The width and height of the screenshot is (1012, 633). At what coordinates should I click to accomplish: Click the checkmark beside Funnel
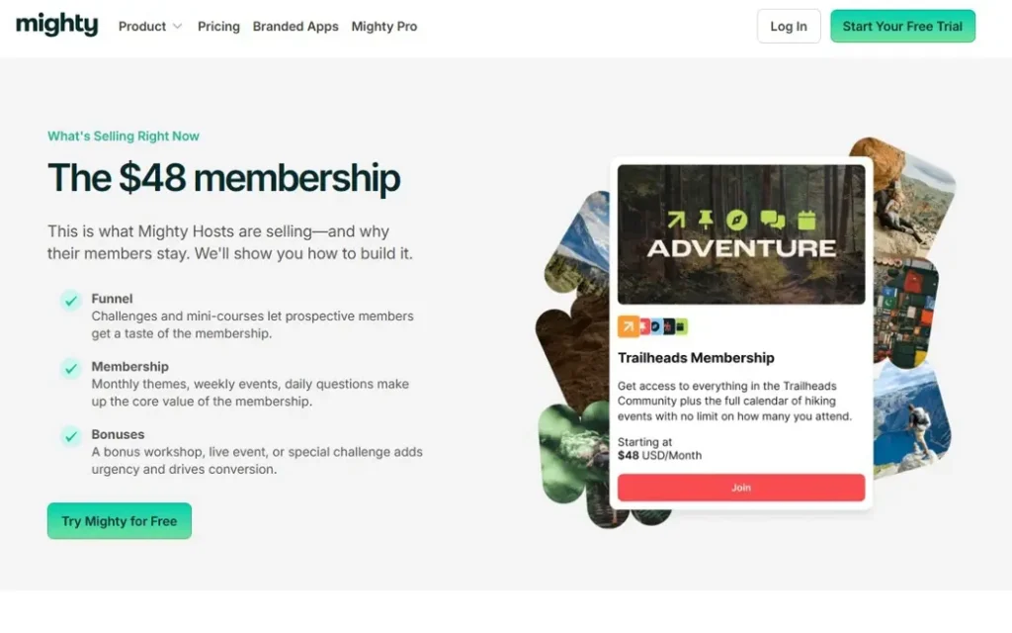tap(70, 301)
